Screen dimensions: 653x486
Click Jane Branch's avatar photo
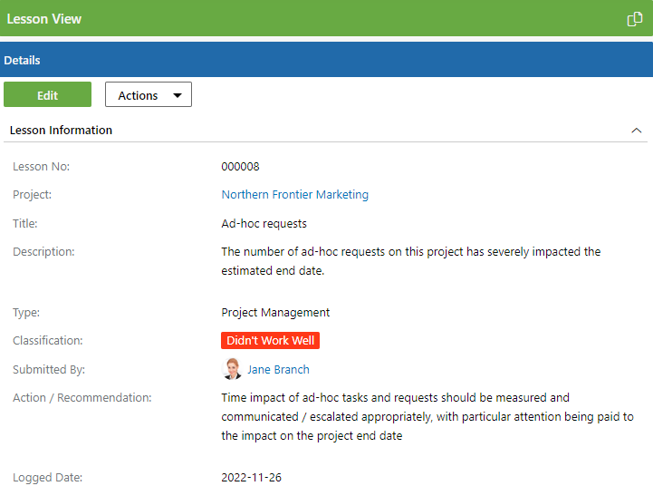(x=232, y=369)
